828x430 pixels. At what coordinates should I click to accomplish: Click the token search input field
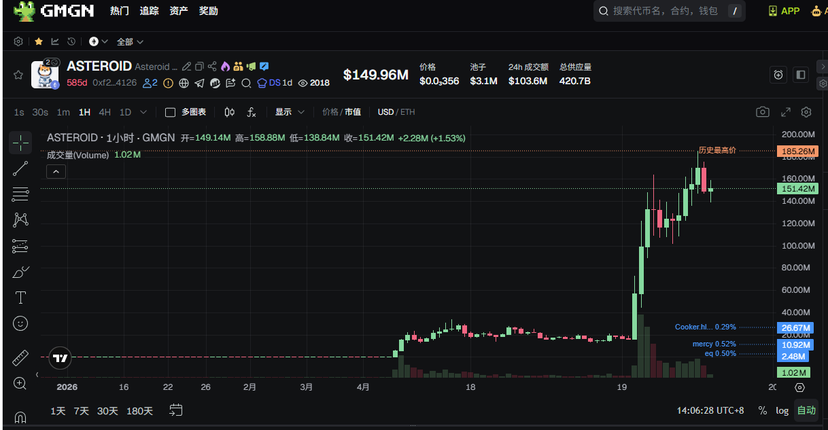(x=665, y=11)
